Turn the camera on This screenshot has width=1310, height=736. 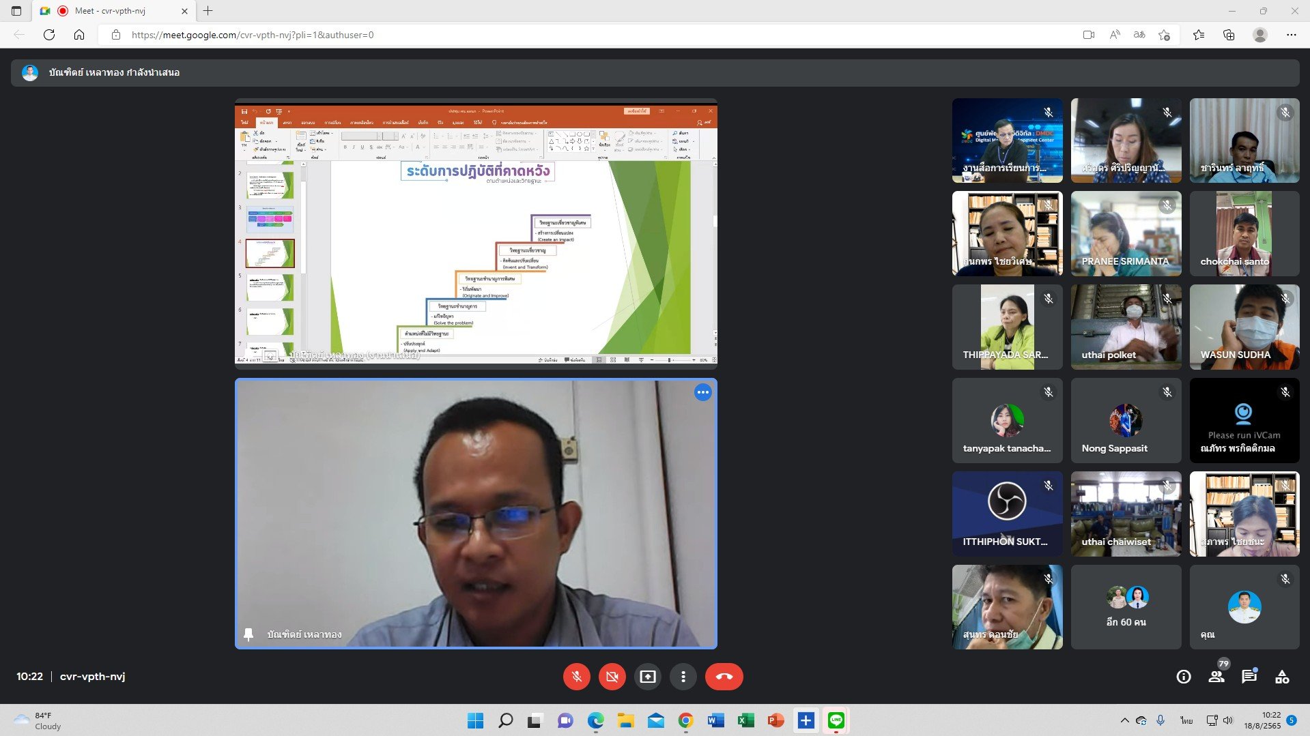click(x=612, y=677)
